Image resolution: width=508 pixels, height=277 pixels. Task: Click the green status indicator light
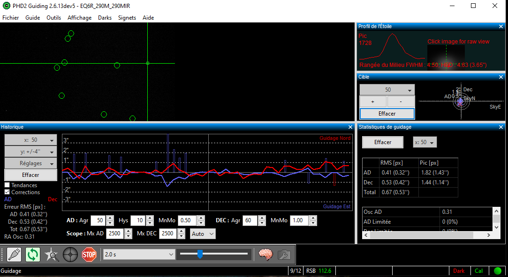click(497, 271)
